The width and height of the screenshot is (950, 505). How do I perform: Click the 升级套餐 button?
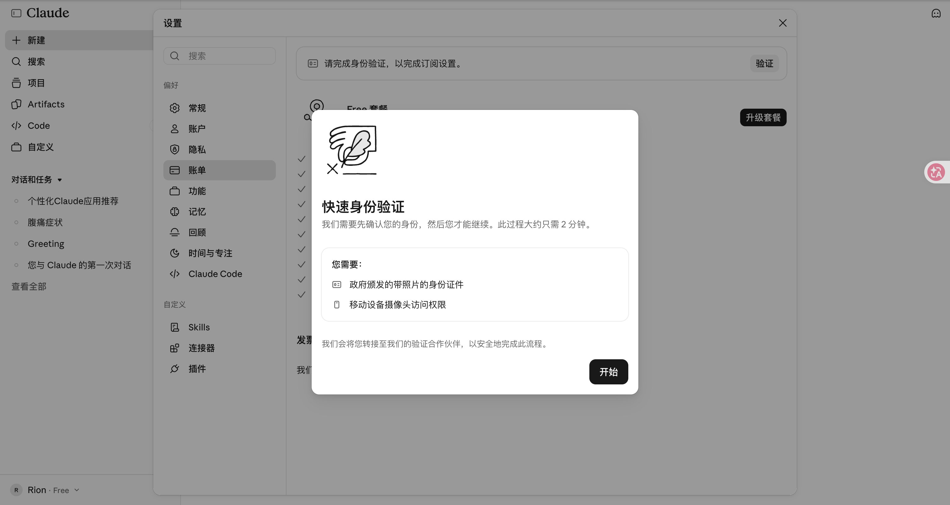[763, 117]
